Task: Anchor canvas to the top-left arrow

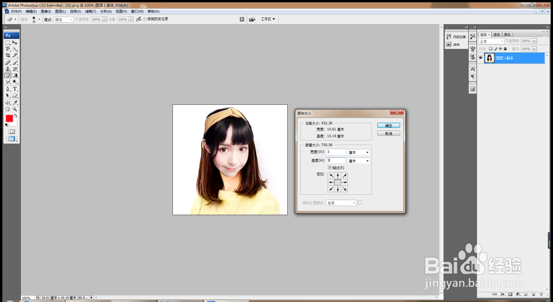Action: (331, 176)
